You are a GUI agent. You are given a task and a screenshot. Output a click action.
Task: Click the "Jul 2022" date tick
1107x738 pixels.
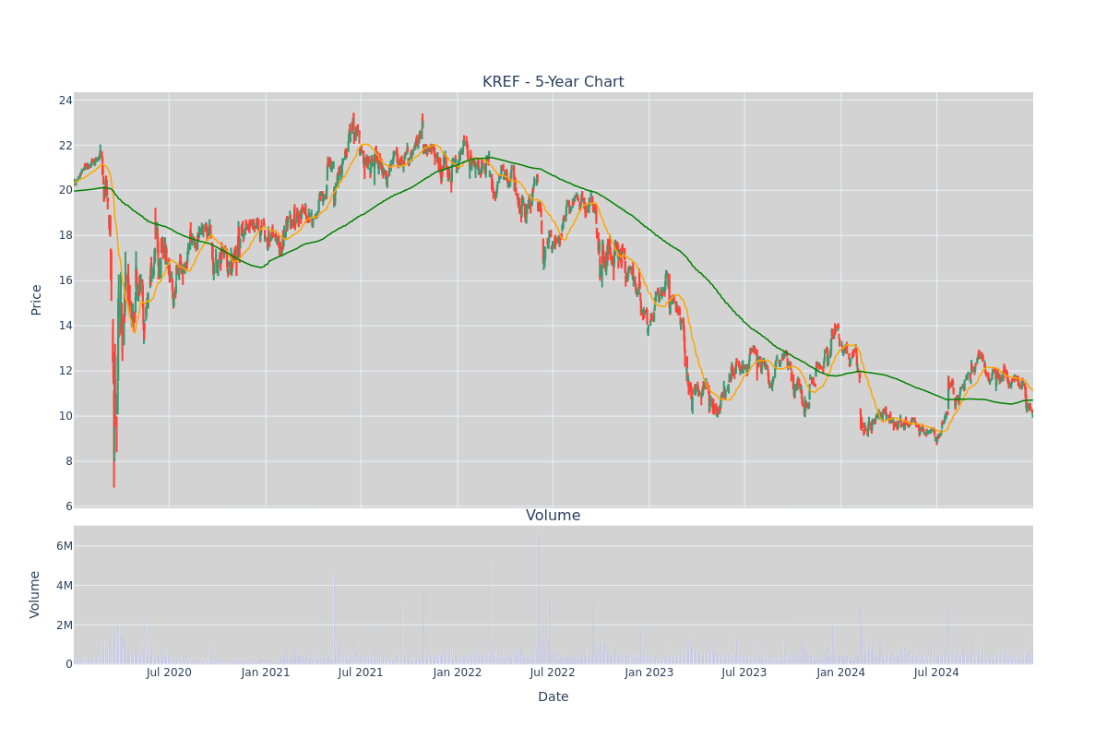point(553,673)
